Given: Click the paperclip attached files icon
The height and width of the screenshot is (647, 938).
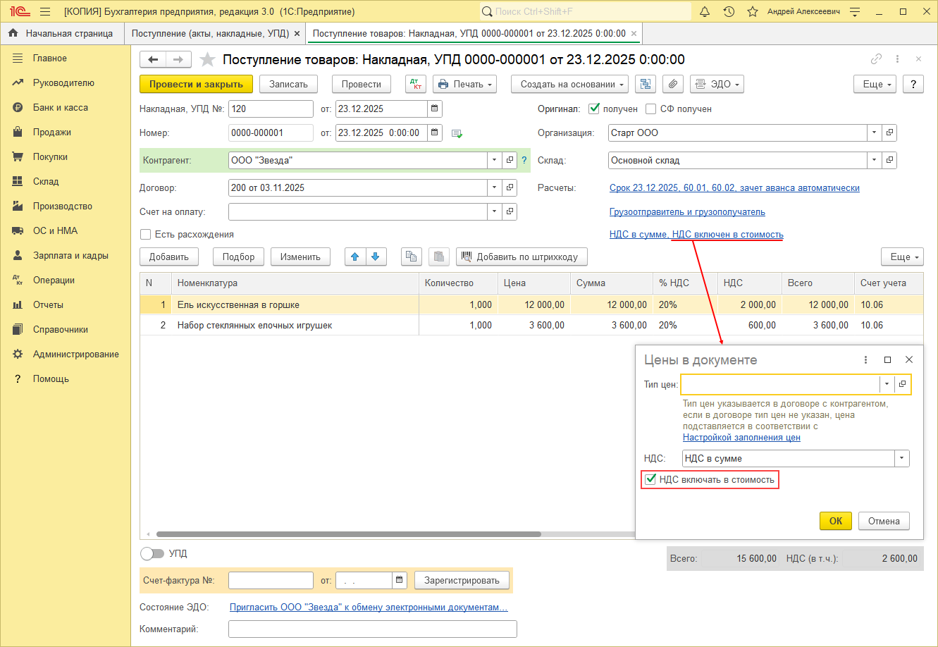Looking at the screenshot, I should pyautogui.click(x=672, y=84).
